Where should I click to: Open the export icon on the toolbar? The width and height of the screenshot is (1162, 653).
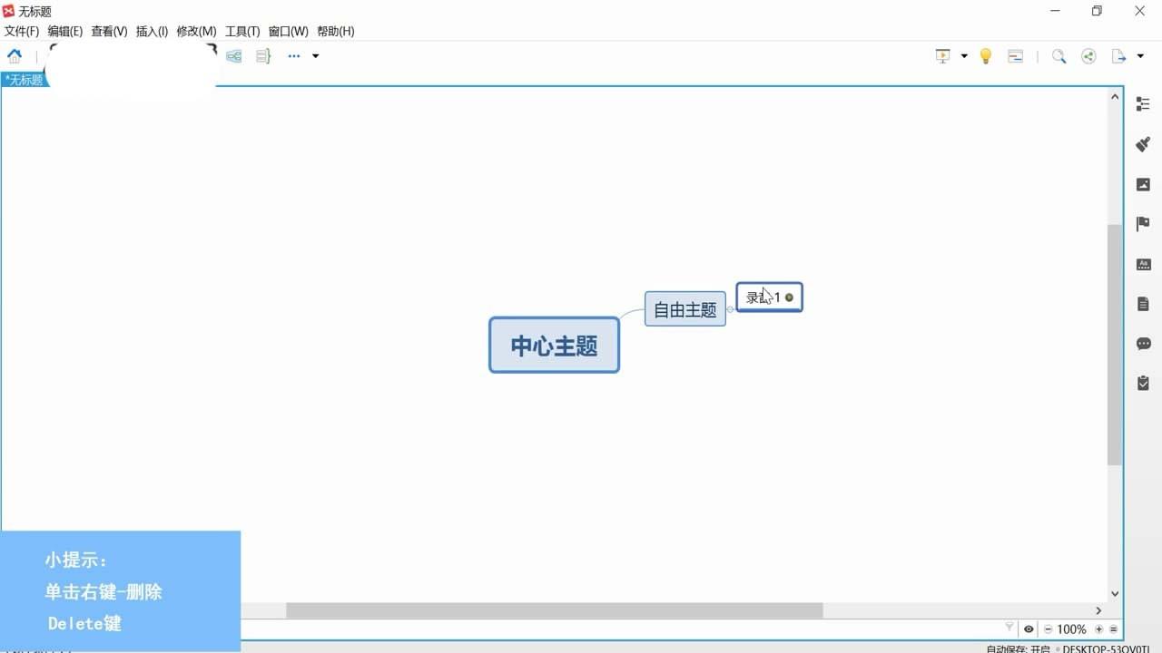[1118, 55]
